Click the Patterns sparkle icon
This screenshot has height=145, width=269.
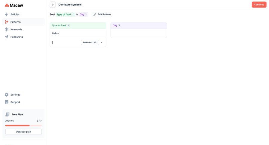click(7, 22)
